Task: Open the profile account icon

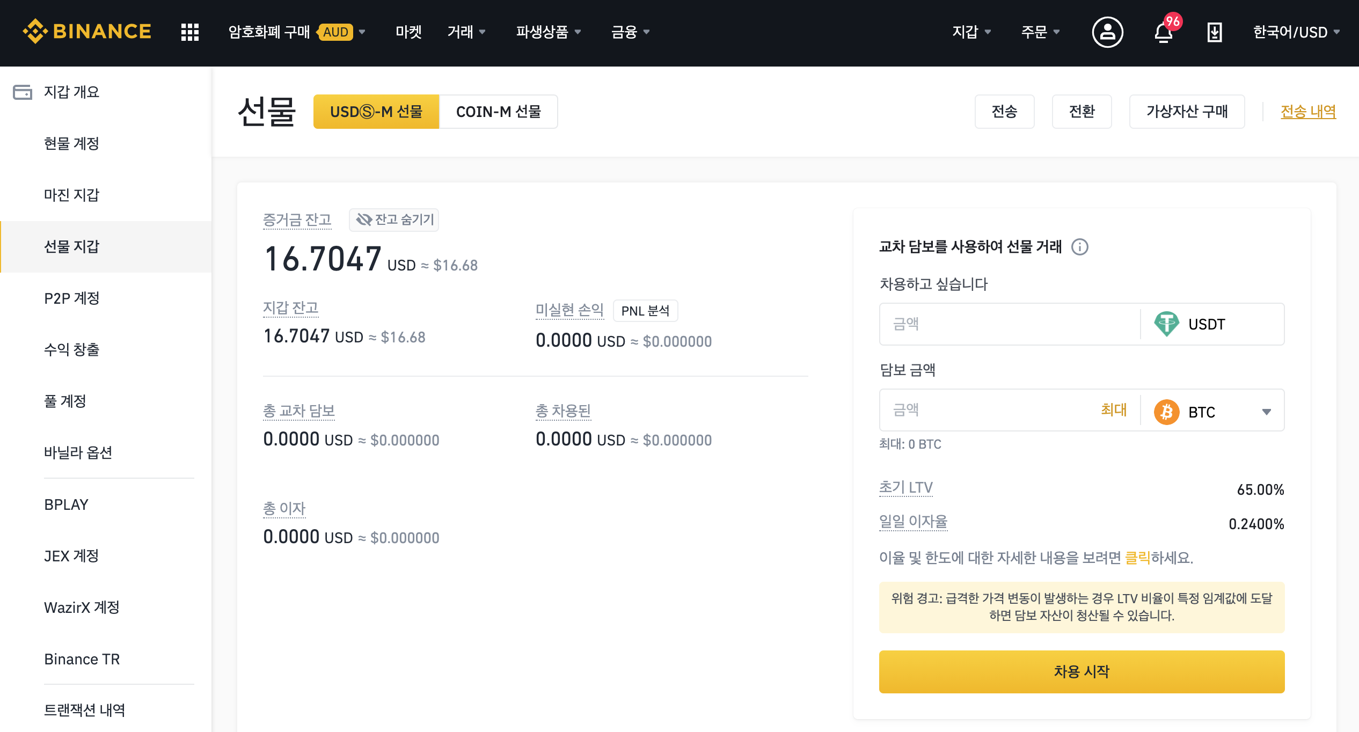Action: 1107,33
